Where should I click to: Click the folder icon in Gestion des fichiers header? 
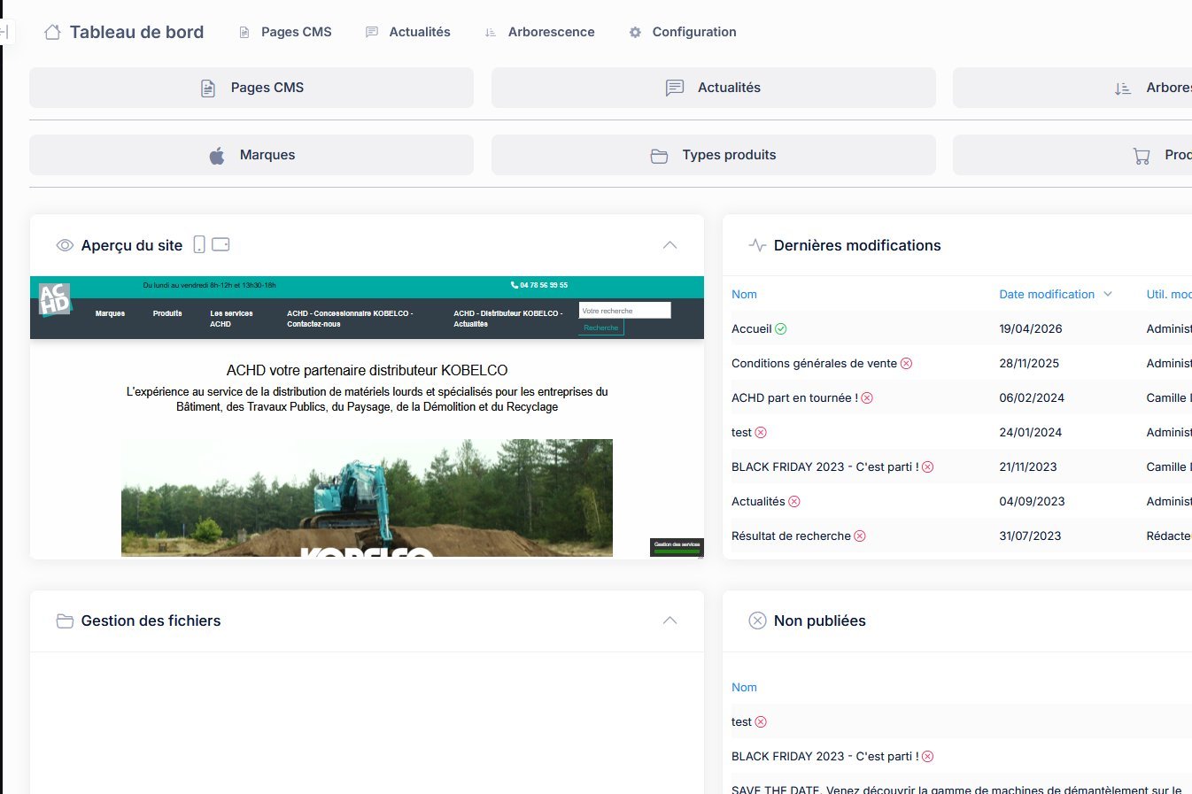[65, 621]
